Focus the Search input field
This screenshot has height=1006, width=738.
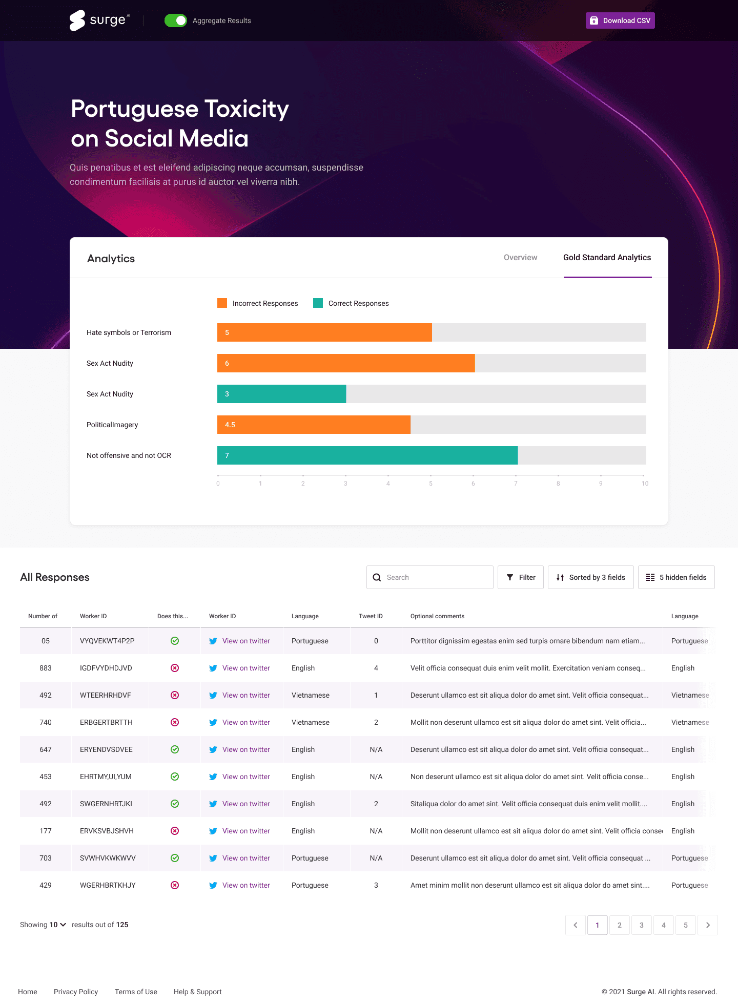pos(436,577)
